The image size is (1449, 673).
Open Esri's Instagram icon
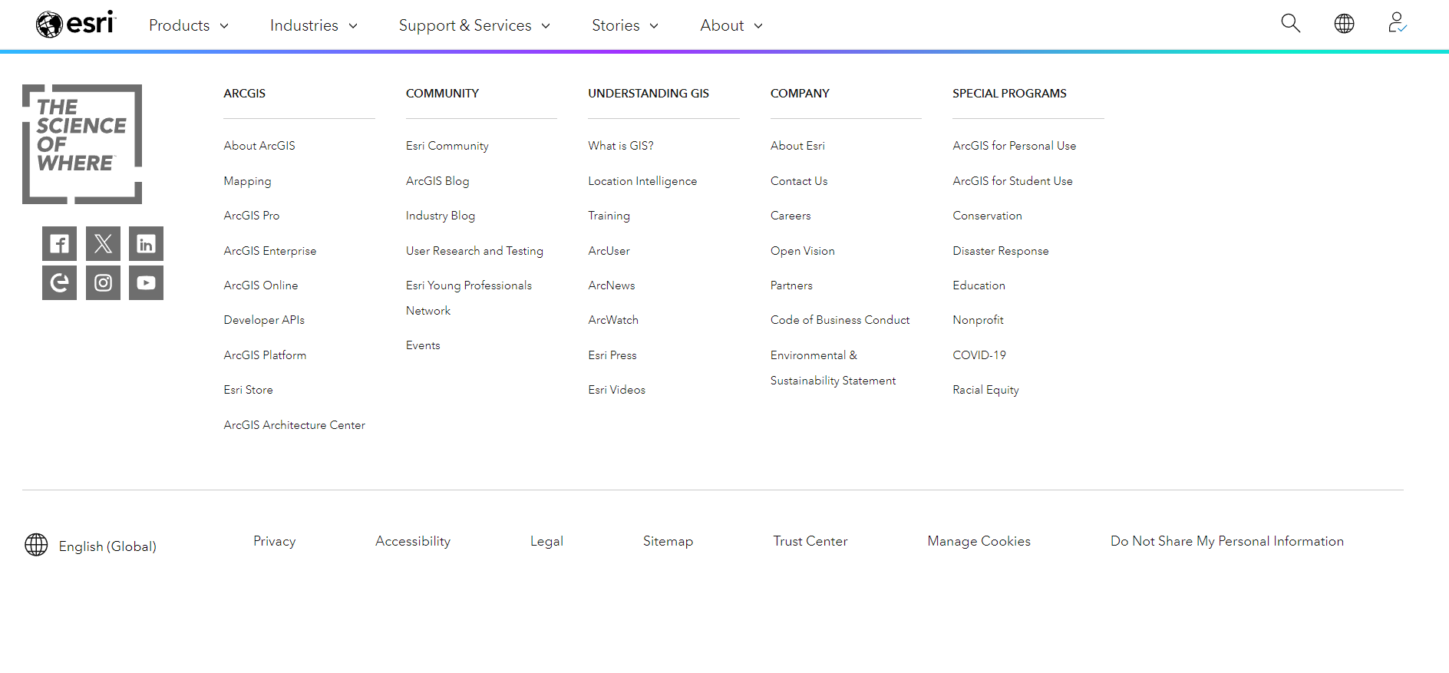click(x=103, y=282)
